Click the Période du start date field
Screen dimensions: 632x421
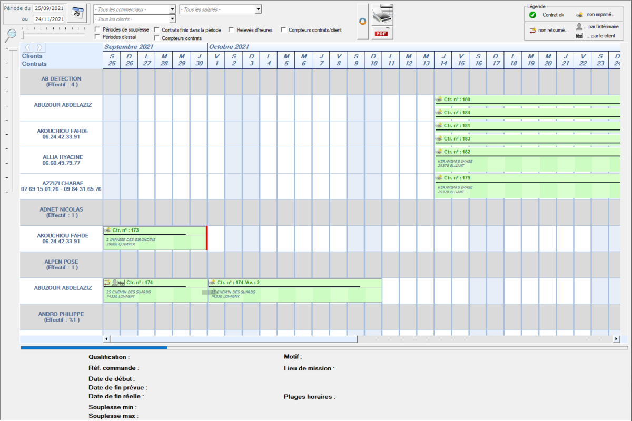(x=48, y=9)
